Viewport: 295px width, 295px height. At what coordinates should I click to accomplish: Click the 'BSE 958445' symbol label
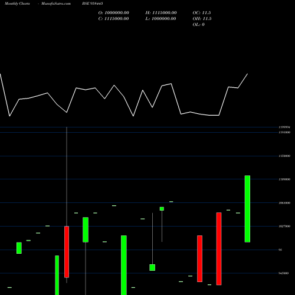(93, 4)
